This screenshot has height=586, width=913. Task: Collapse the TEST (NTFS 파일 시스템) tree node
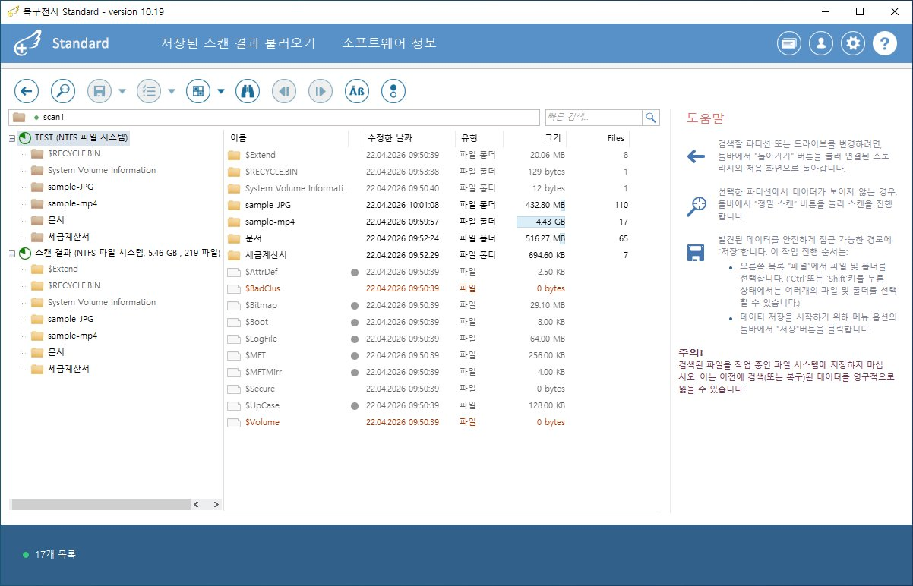coord(12,138)
